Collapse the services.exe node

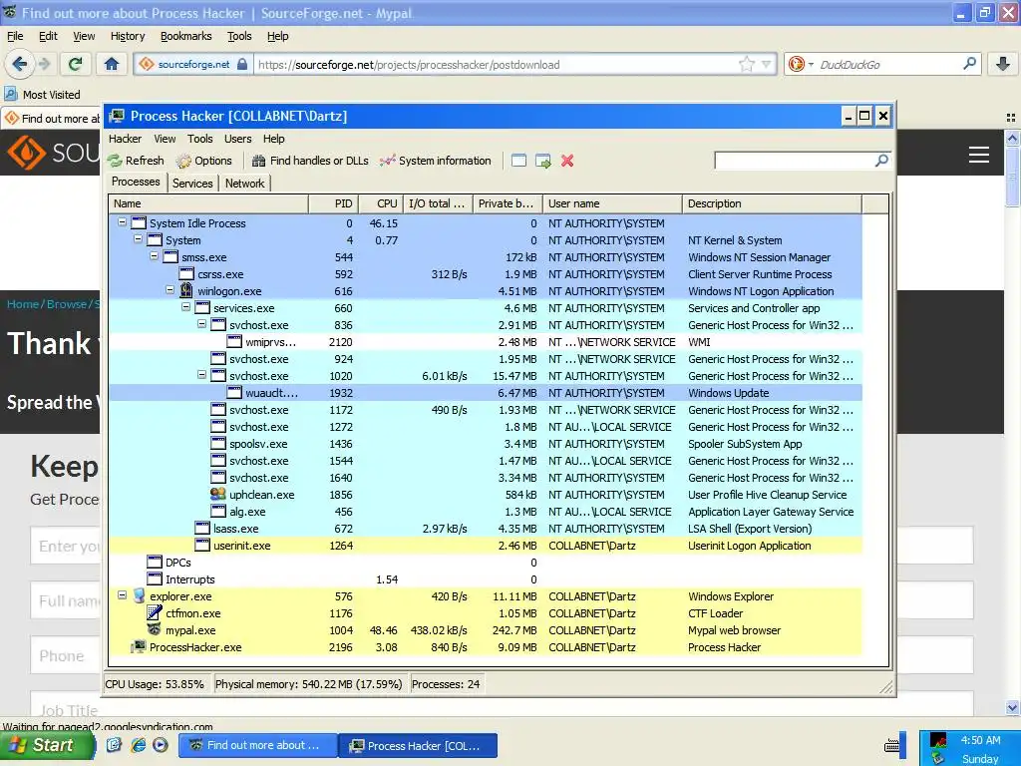coord(186,307)
